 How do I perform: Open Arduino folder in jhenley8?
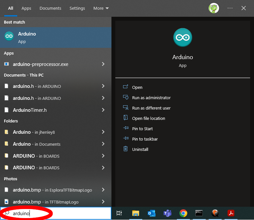click(x=56, y=132)
